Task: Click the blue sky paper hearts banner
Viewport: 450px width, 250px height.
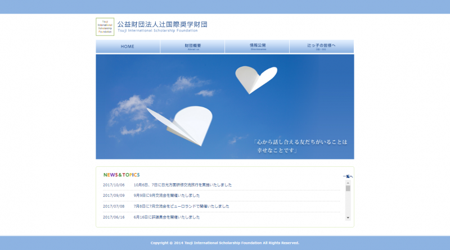Action: (x=225, y=107)
